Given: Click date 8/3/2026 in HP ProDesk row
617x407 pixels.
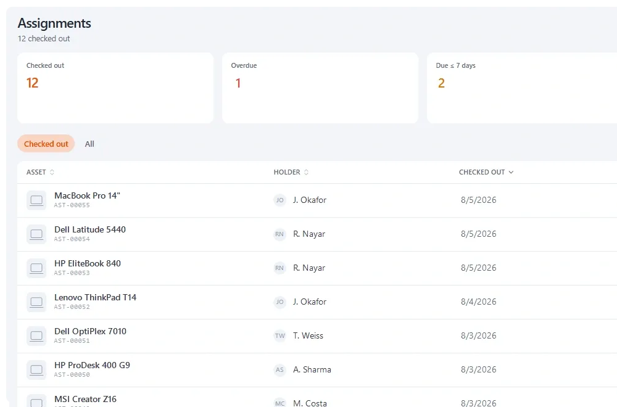Looking at the screenshot, I should coord(479,369).
